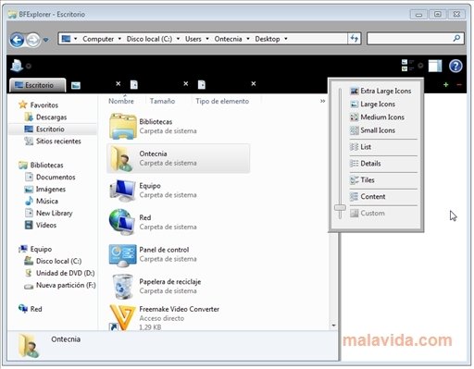Switch to the second tab with picture icon
The width and height of the screenshot is (474, 369).
click(76, 85)
